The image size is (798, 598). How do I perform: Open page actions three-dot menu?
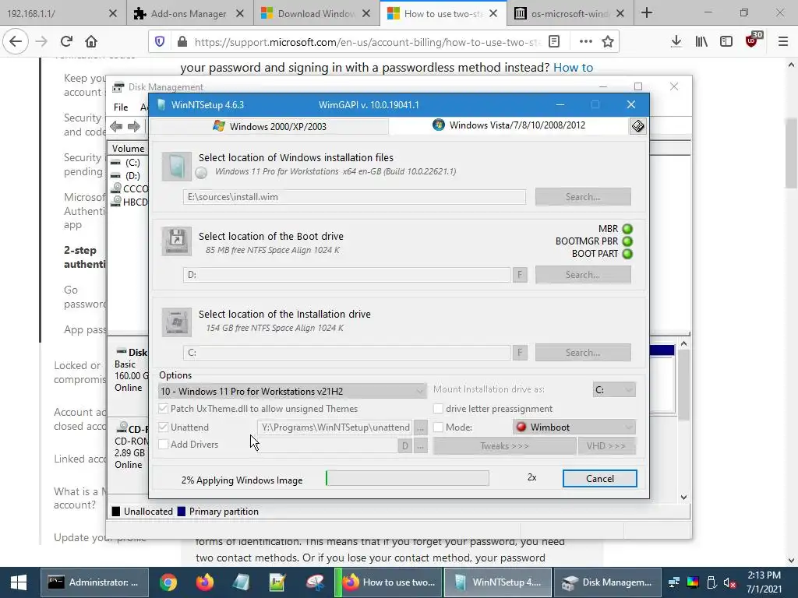(x=586, y=42)
